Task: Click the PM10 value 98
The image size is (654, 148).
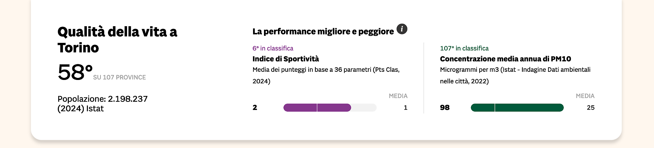Action: point(445,108)
